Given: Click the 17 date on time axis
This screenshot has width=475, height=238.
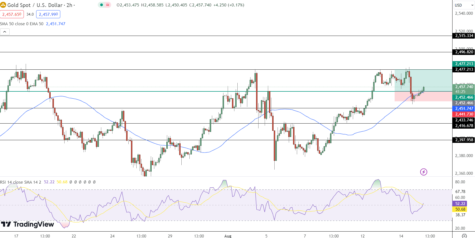Looking at the screenshot, I should click(x=16, y=236).
